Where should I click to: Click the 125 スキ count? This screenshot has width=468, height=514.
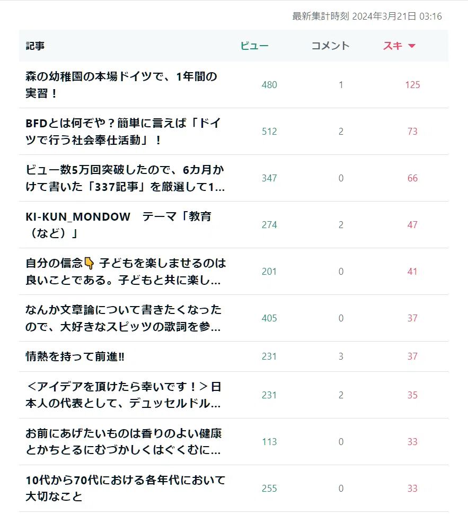pyautogui.click(x=413, y=85)
